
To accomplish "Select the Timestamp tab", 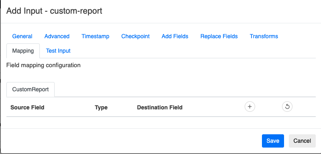I will click(x=95, y=36).
